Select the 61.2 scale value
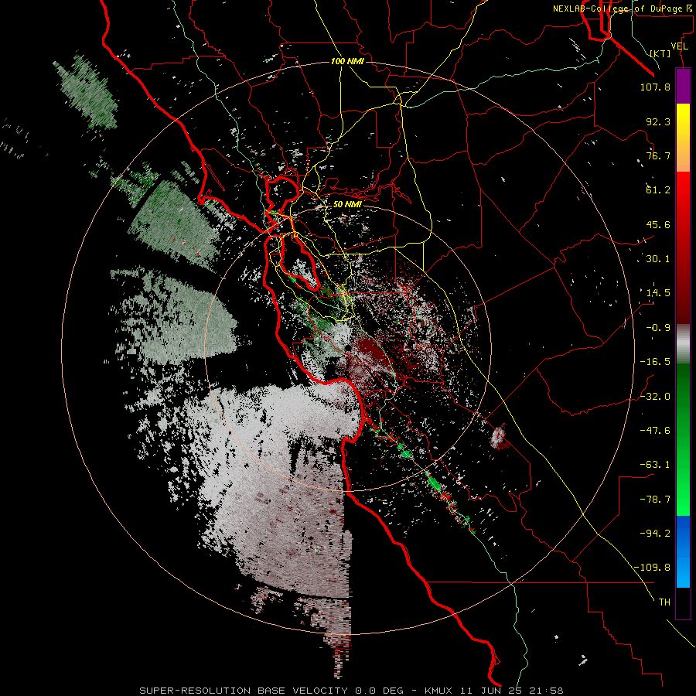The image size is (696, 696). (658, 190)
